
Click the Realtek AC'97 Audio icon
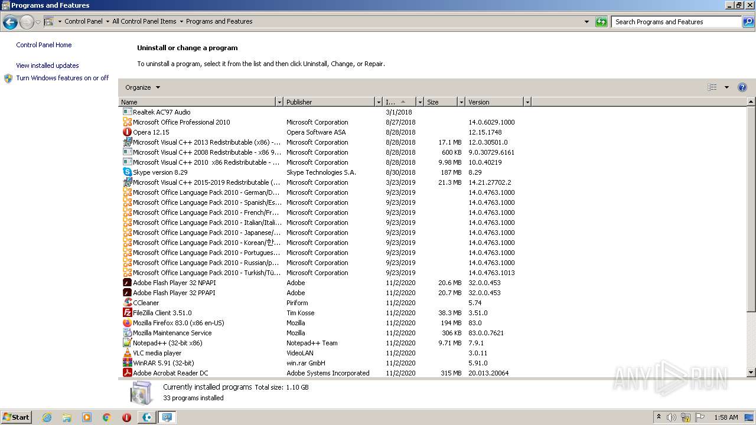[x=127, y=112]
